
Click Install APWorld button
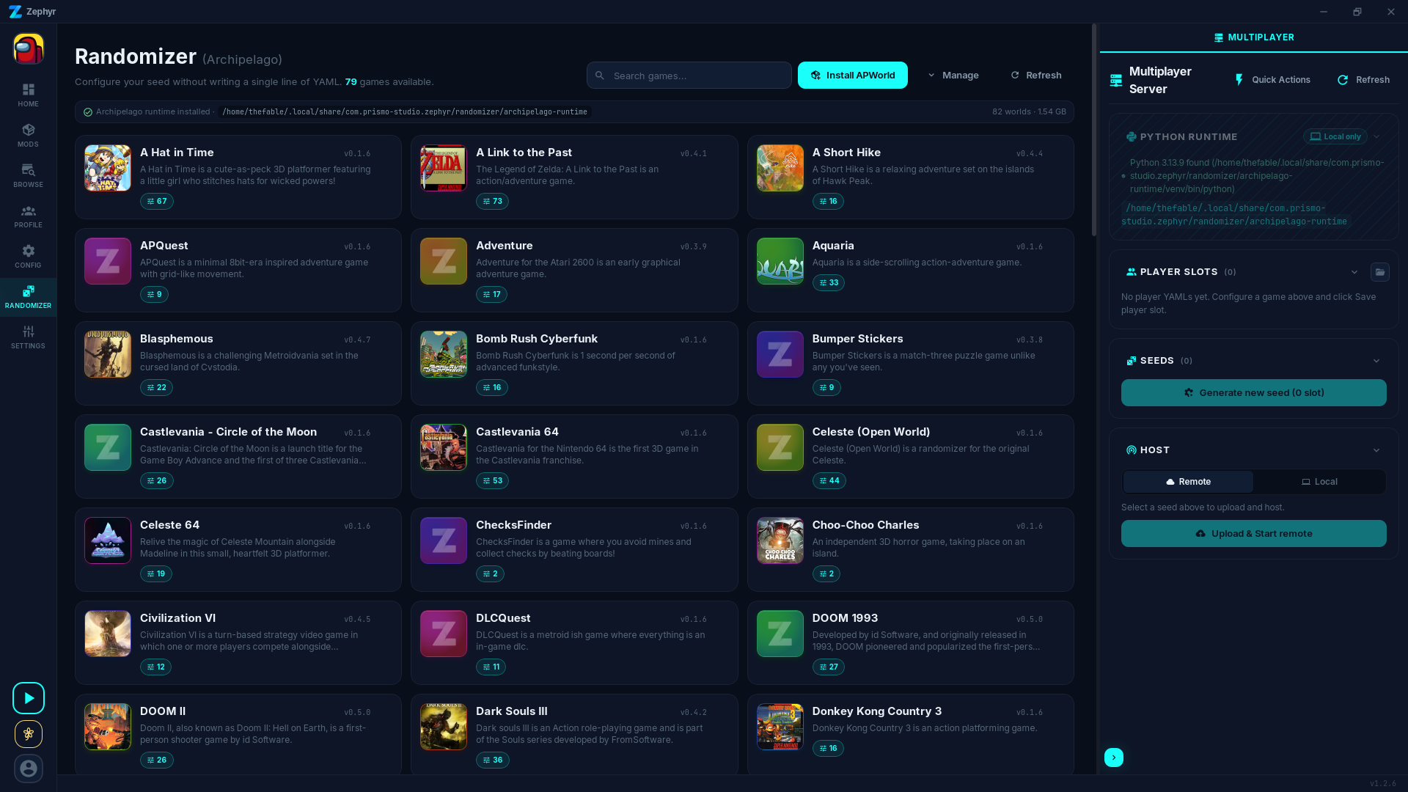853,76
